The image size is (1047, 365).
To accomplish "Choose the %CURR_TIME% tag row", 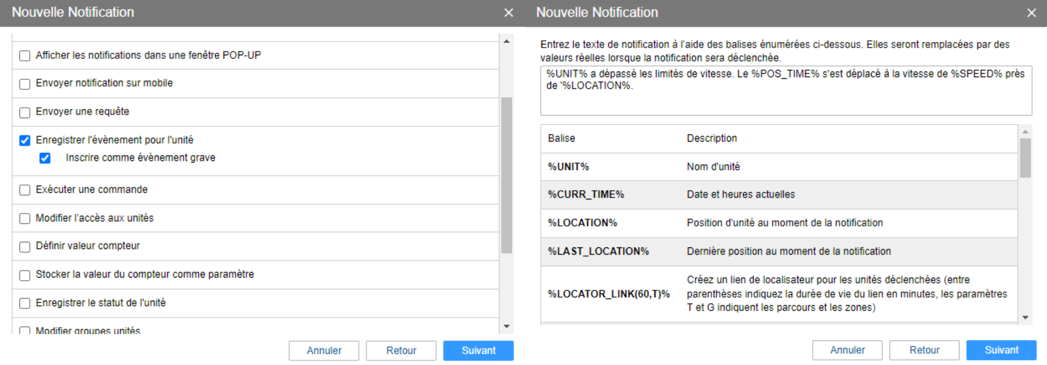I will 586,195.
